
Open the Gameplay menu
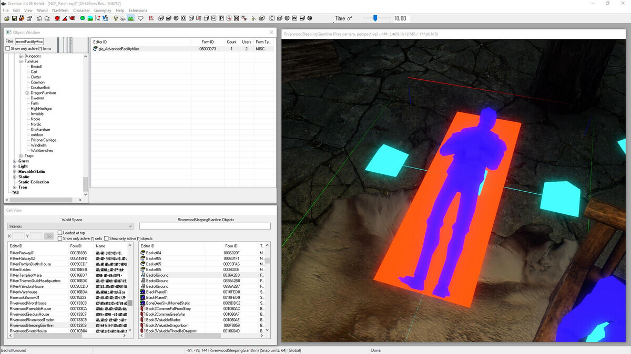103,11
